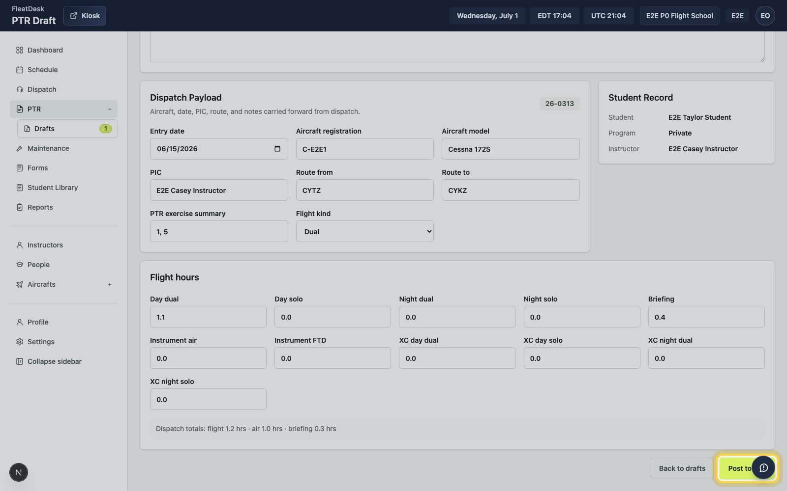
Task: Click the Reports clipboard icon
Action: pyautogui.click(x=20, y=207)
